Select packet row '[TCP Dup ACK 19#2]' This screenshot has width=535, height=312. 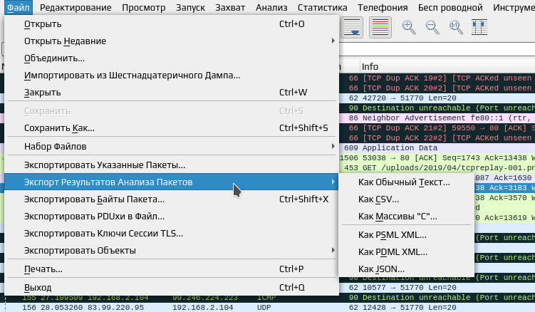pos(437,78)
